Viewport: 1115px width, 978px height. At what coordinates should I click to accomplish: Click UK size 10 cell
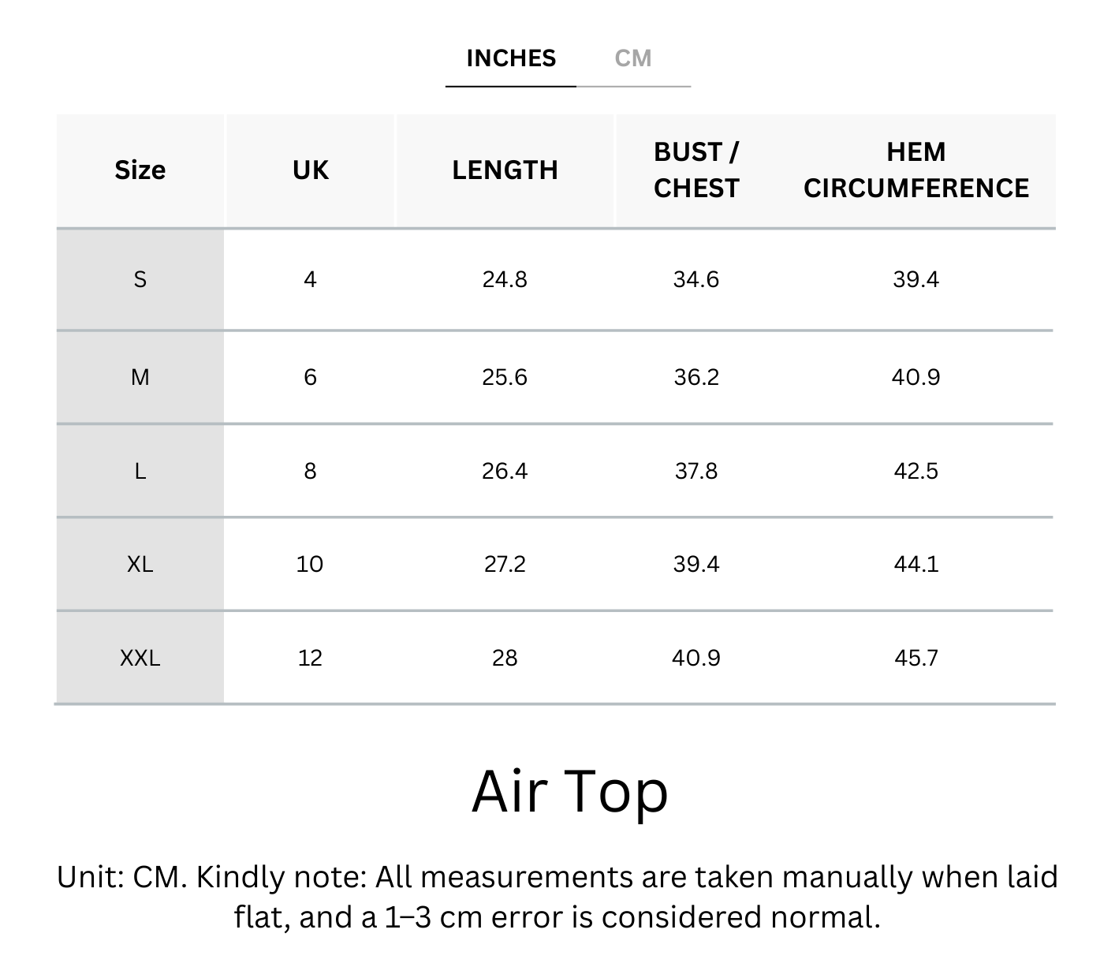click(310, 565)
